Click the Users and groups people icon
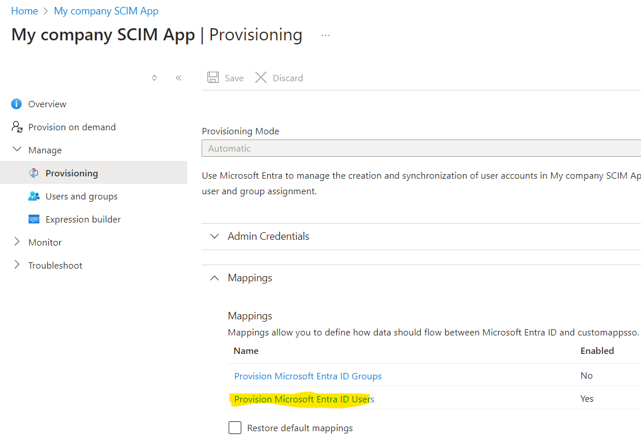641x445 pixels. point(34,197)
